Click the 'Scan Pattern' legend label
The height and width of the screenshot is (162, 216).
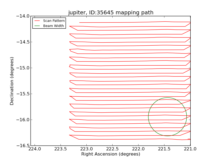(x=54, y=21)
